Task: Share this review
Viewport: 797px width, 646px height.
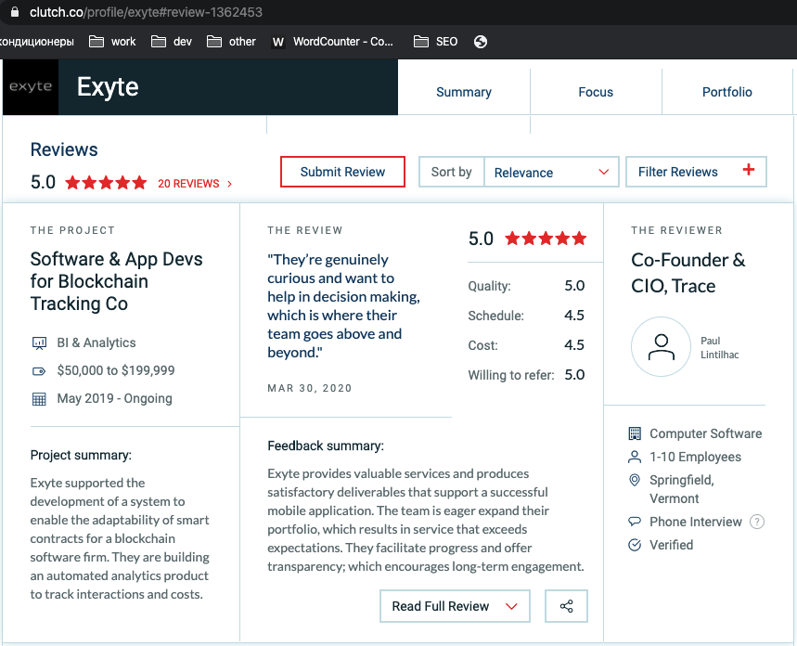Action: (566, 606)
